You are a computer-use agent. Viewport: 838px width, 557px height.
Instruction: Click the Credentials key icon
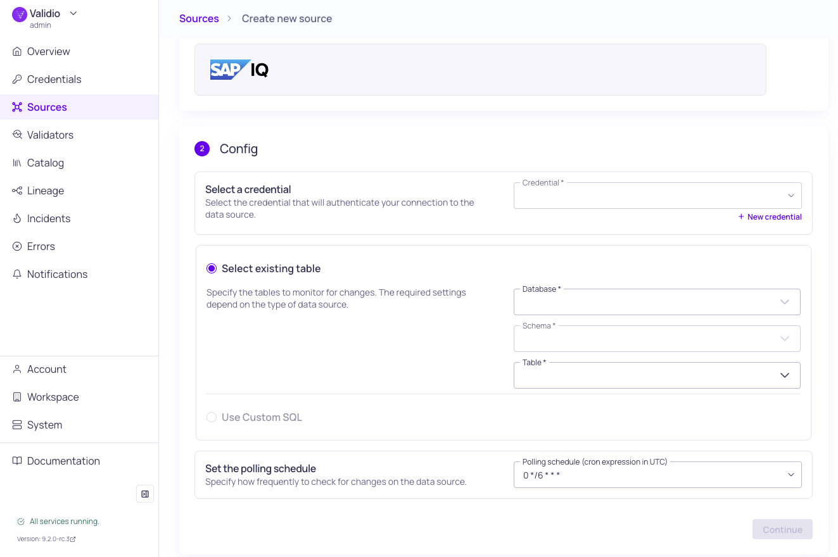[x=17, y=79]
